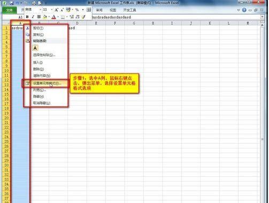Click the workbook restore window icon

click(x=256, y=10)
